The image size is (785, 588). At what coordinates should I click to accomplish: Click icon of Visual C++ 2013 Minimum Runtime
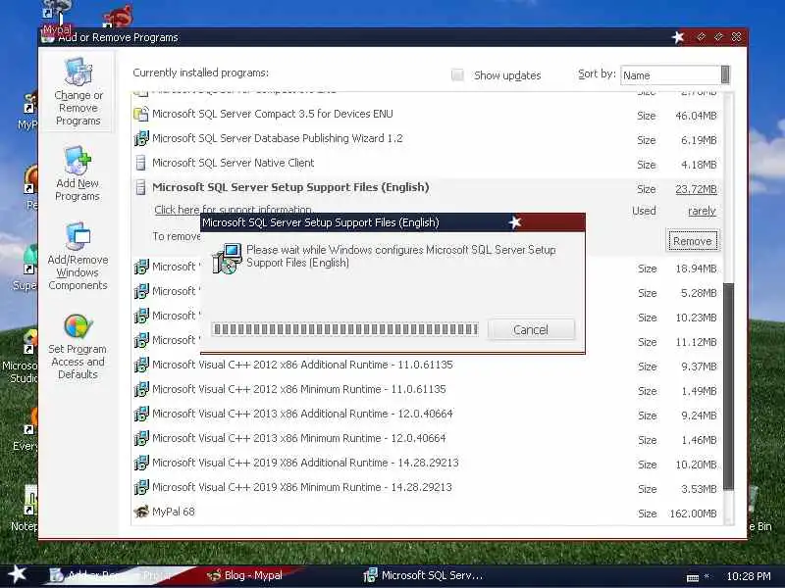[141, 438]
